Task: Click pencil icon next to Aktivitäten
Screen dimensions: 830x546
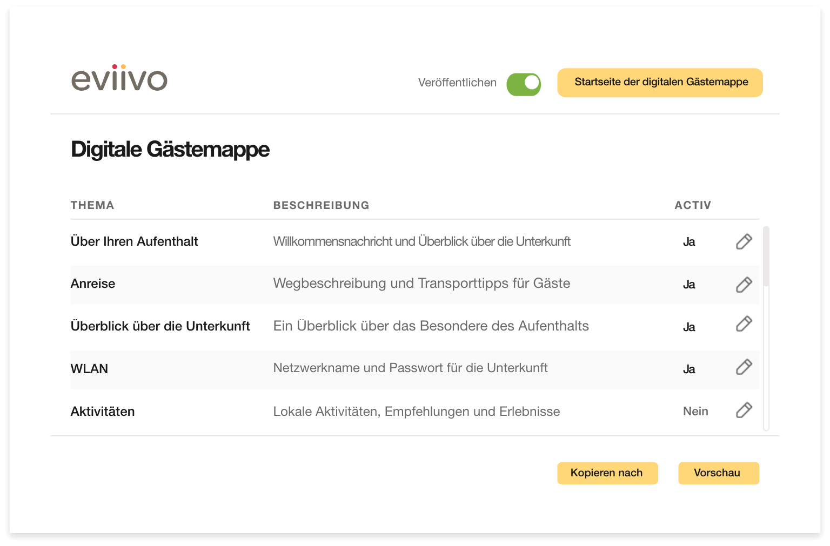Action: point(744,410)
